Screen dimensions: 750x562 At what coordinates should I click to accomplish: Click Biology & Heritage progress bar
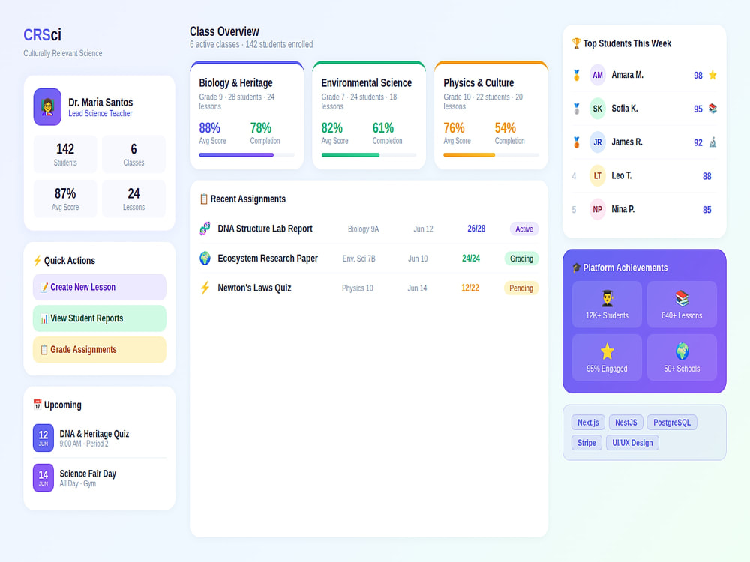pyautogui.click(x=247, y=155)
